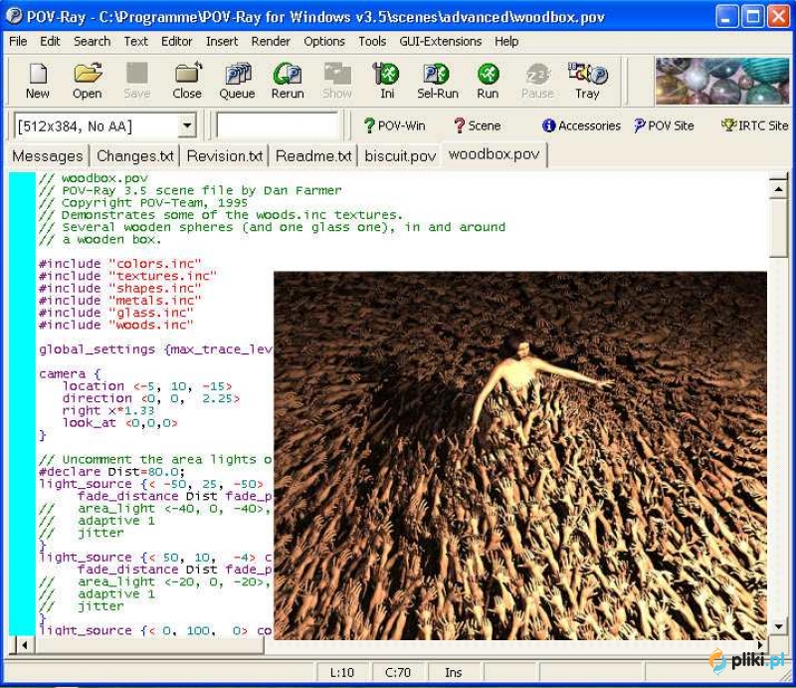796x688 pixels.
Task: Click the '#include "woods.inc"' code line
Action: point(116,325)
